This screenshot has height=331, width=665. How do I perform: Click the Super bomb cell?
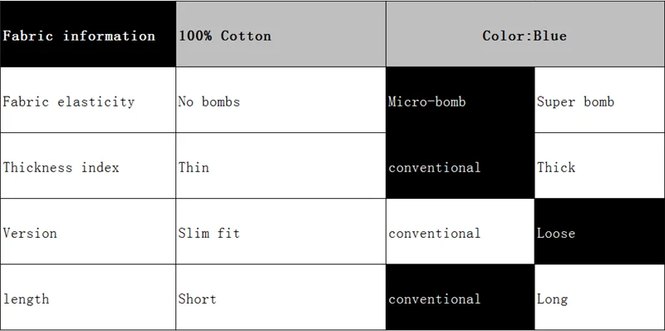(x=599, y=100)
